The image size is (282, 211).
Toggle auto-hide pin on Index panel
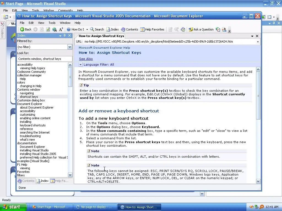coord(64,35)
